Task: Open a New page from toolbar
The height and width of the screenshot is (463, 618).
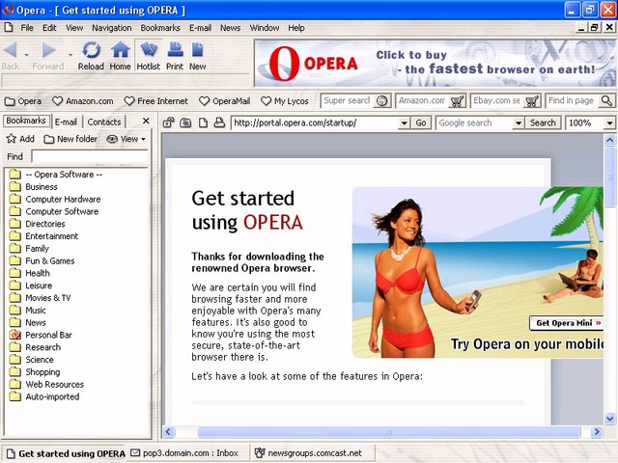Action: (197, 55)
